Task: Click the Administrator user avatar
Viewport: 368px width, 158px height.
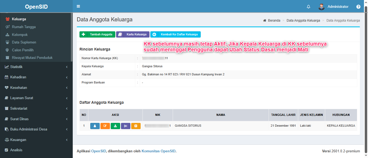Action: (321, 7)
